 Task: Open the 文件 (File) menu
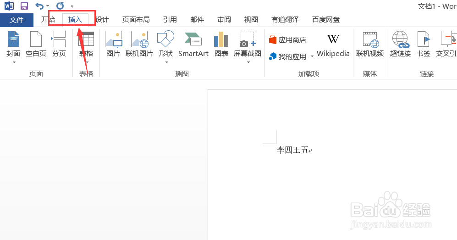click(x=17, y=20)
